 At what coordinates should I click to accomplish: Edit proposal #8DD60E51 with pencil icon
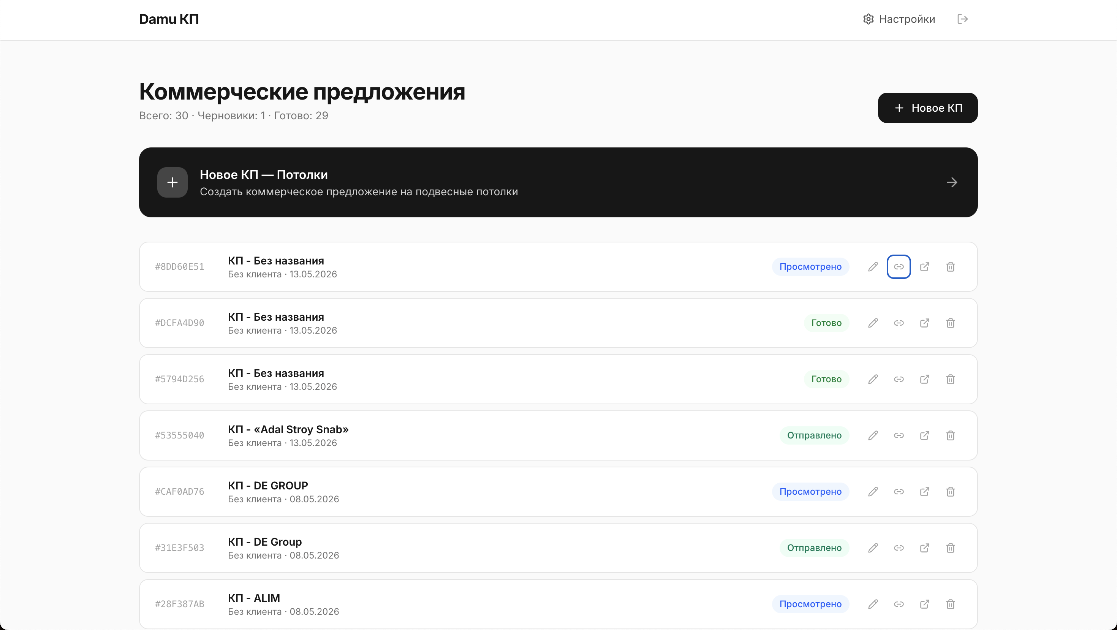click(x=873, y=267)
